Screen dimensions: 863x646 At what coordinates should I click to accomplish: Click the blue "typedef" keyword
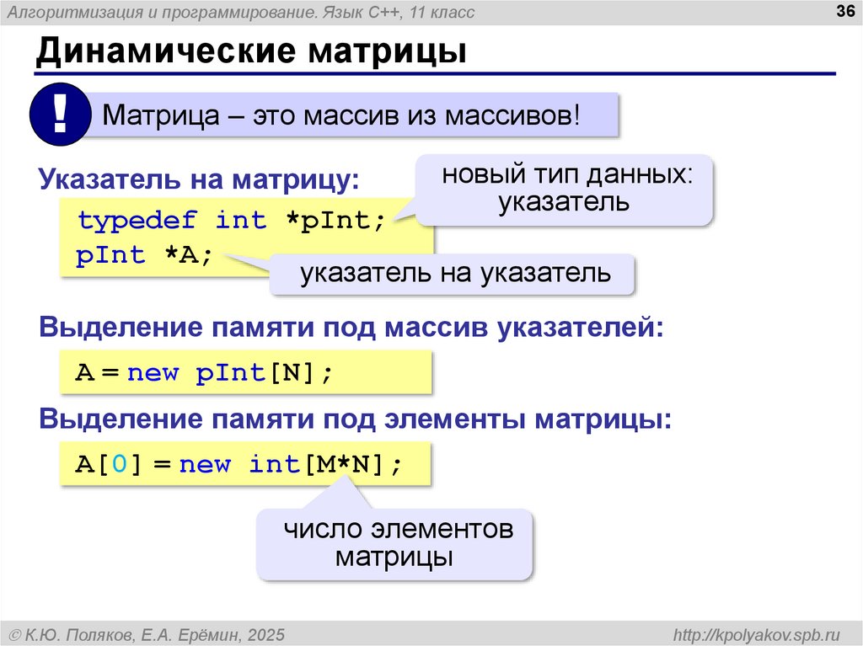coord(137,221)
